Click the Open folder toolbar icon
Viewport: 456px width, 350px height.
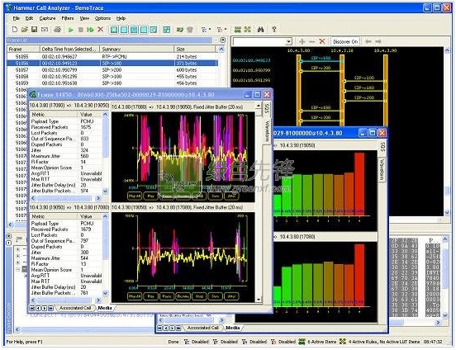pos(25,30)
